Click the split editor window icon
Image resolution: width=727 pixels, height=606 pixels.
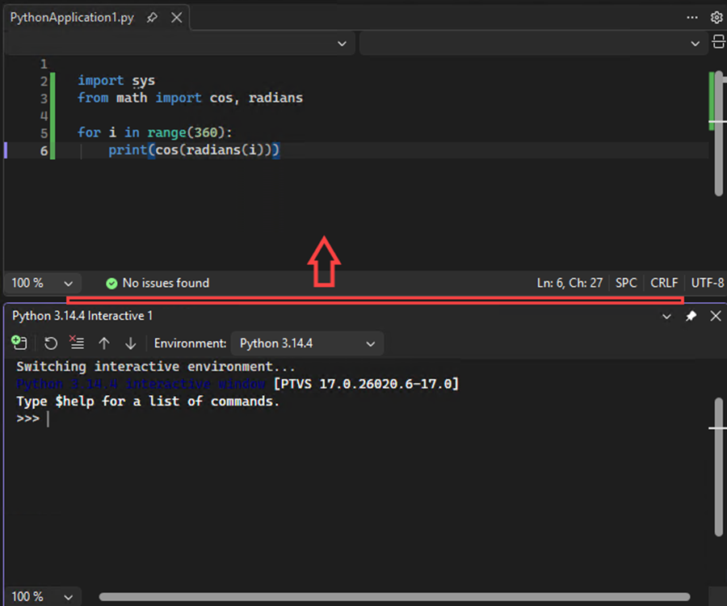pos(719,43)
